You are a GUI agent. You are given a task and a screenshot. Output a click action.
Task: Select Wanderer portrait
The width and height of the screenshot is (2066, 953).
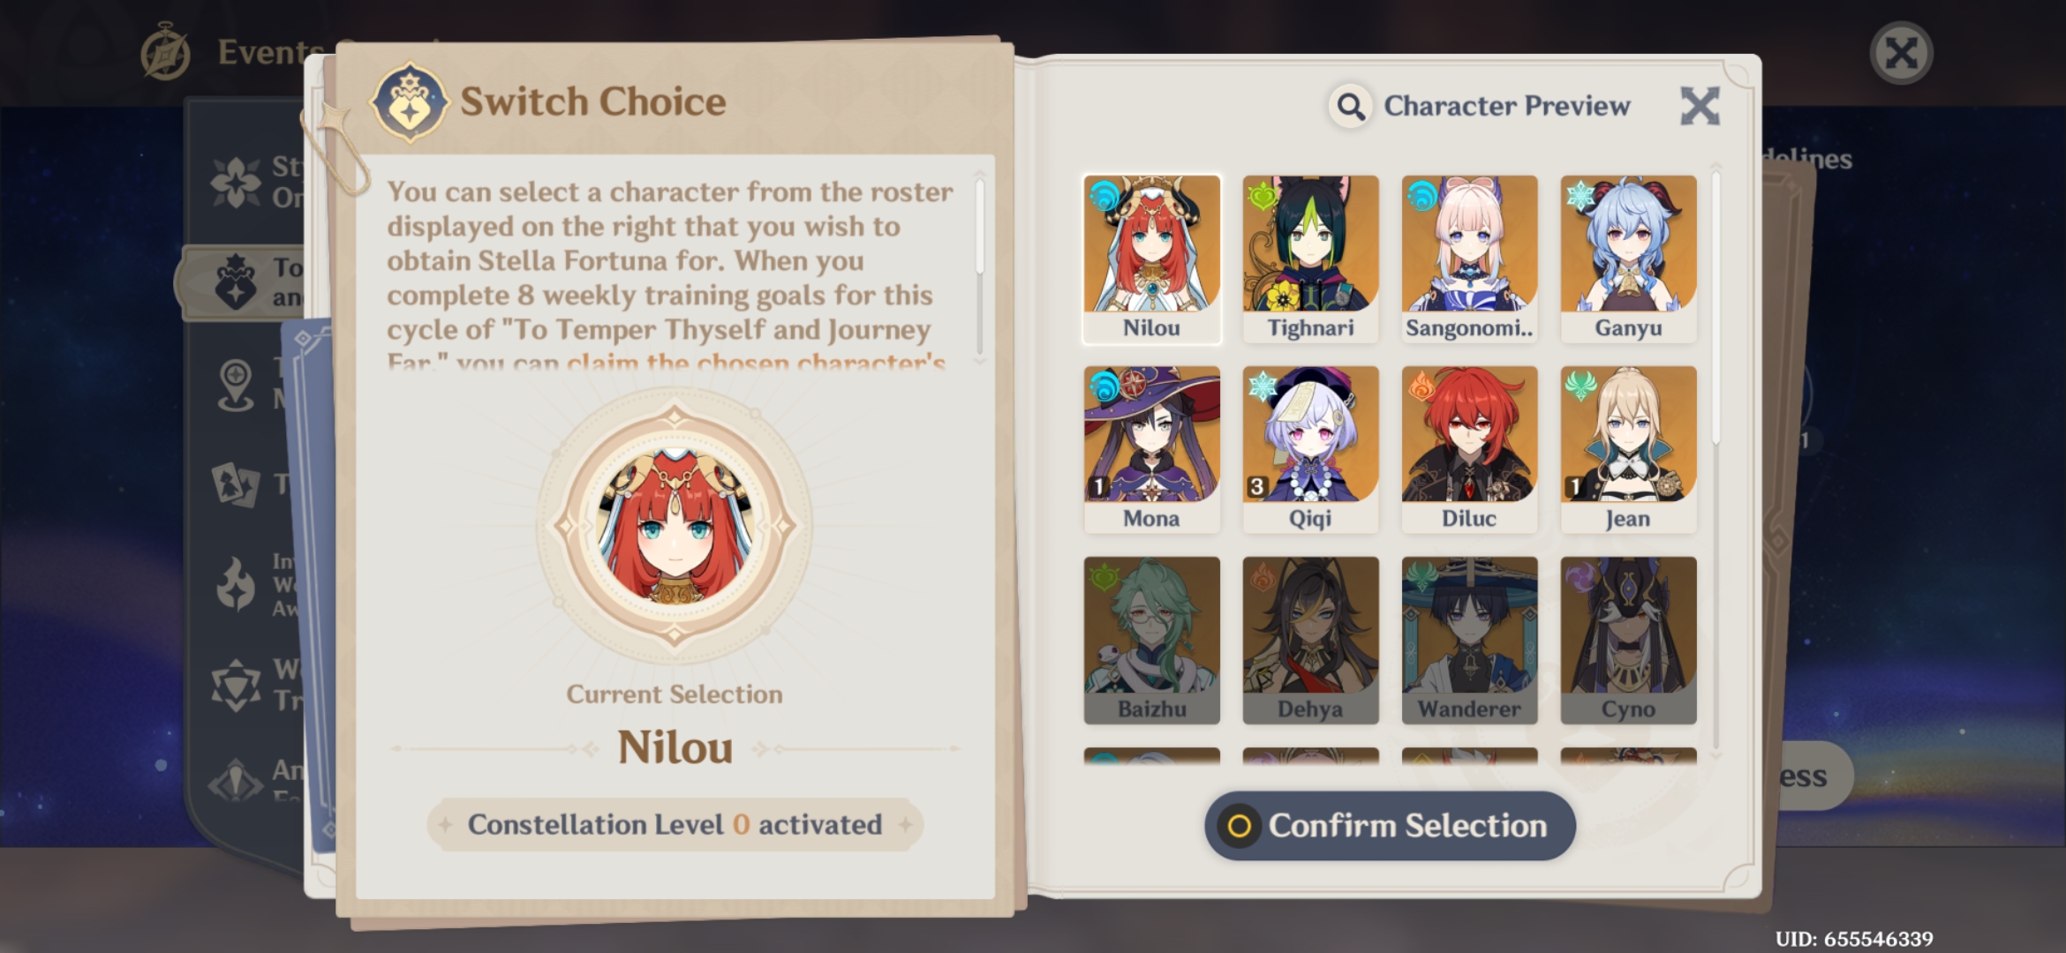[1469, 640]
